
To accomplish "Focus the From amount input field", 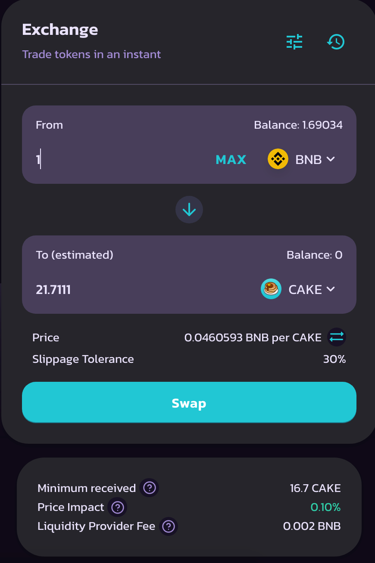I will [x=121, y=160].
